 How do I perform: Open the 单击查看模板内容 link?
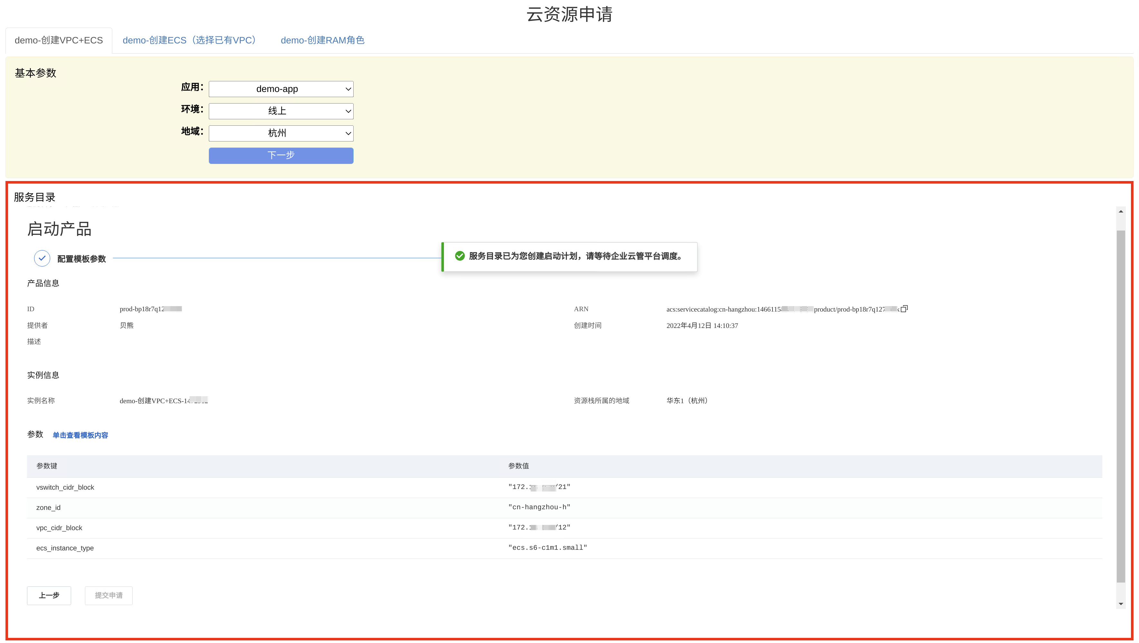click(x=80, y=435)
